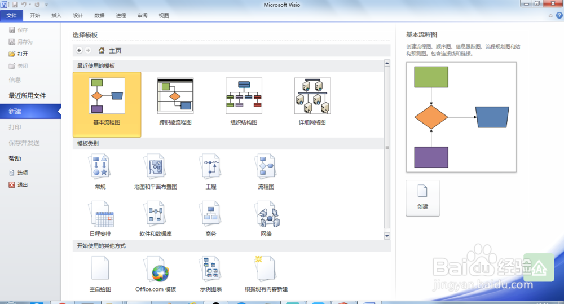This screenshot has width=564, height=304.
Task: Switch to the 插入 tab
Action: click(x=56, y=15)
